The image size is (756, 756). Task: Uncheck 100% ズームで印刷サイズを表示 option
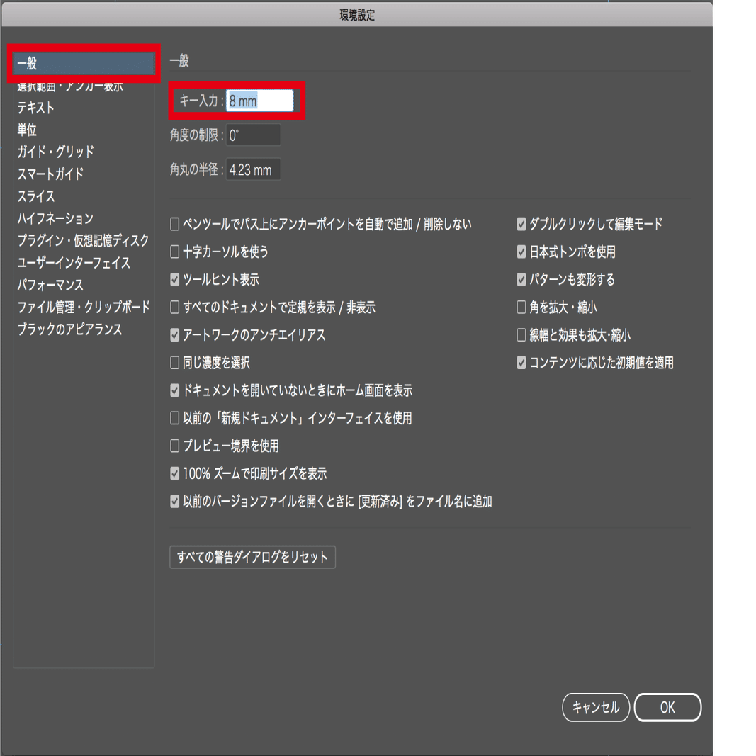(174, 473)
